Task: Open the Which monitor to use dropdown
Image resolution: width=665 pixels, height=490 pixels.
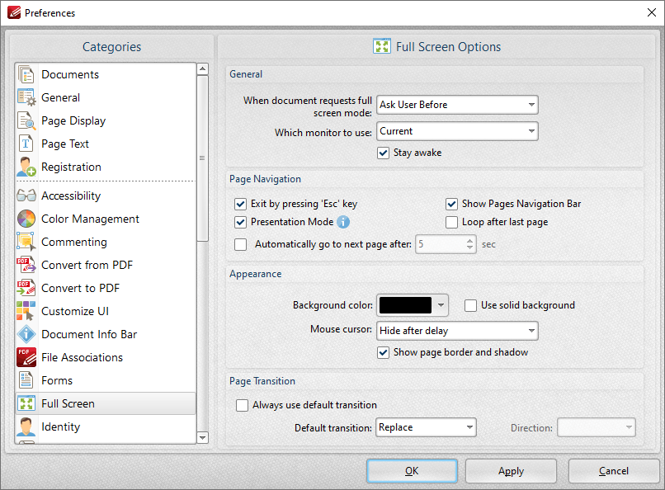Action: click(457, 131)
